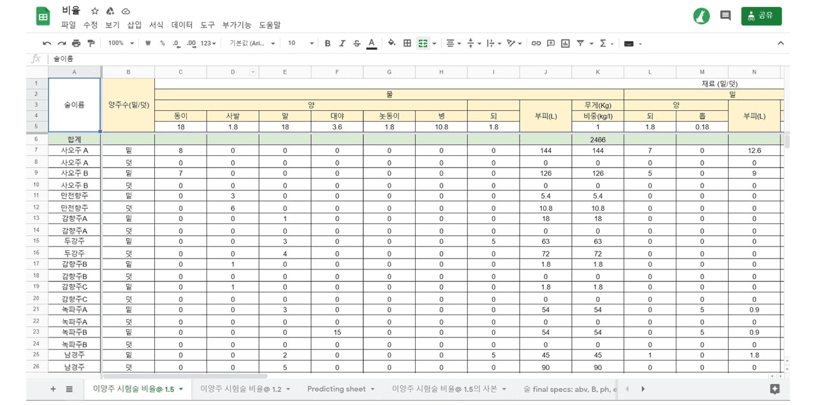Select the 합계 cell in row 6

point(75,139)
